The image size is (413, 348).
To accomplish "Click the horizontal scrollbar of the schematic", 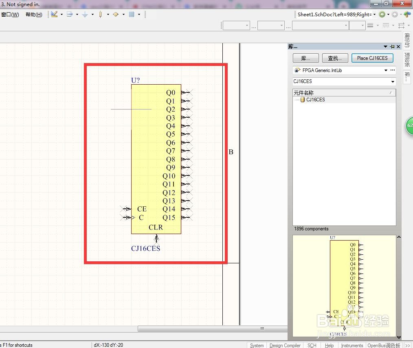I will click(x=213, y=328).
